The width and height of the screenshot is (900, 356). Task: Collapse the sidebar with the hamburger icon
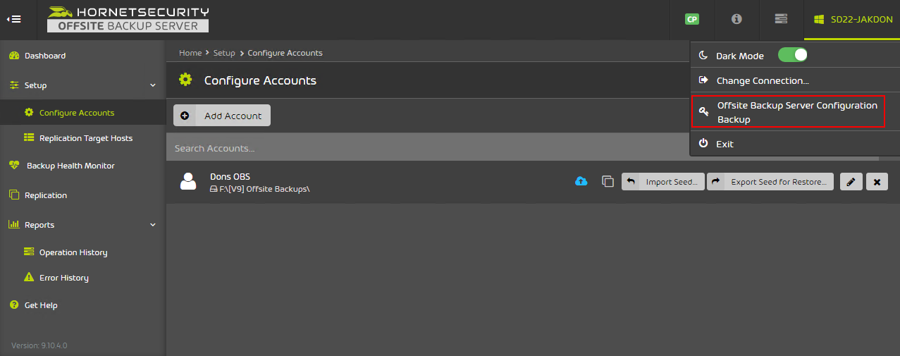point(14,19)
